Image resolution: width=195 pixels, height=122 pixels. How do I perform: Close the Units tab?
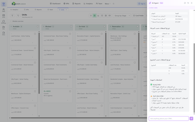[66, 10]
